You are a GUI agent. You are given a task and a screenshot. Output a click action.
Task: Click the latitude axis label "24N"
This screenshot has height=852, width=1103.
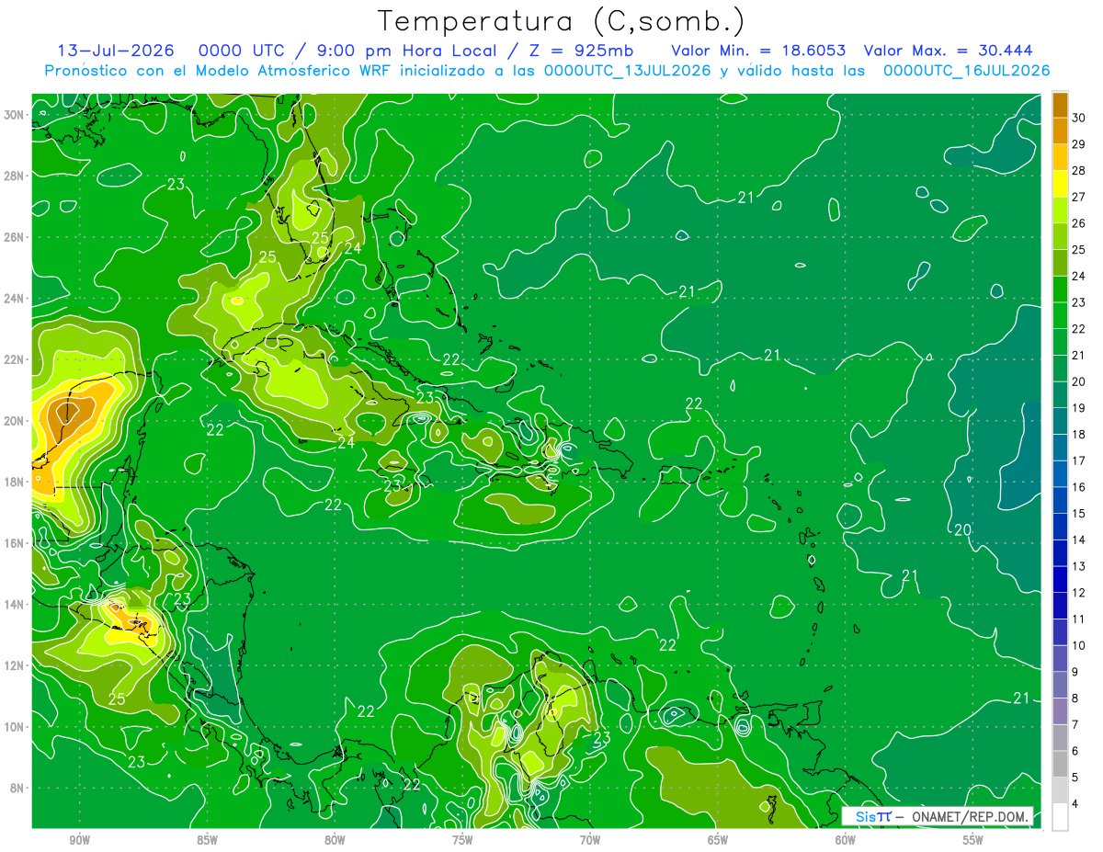click(x=15, y=298)
